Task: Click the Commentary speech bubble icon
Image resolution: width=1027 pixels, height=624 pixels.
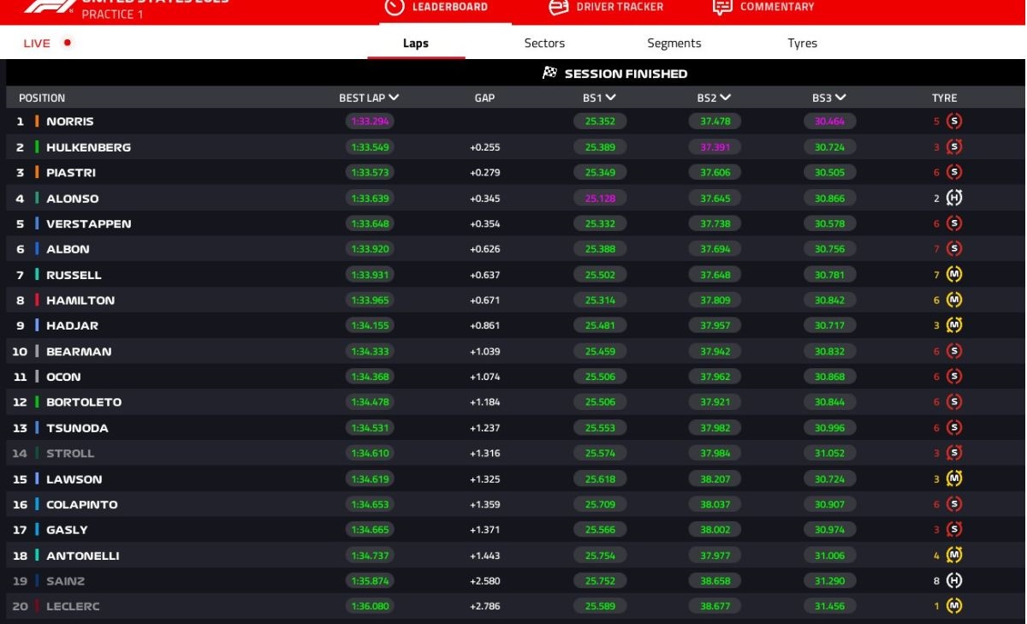Action: [x=722, y=7]
